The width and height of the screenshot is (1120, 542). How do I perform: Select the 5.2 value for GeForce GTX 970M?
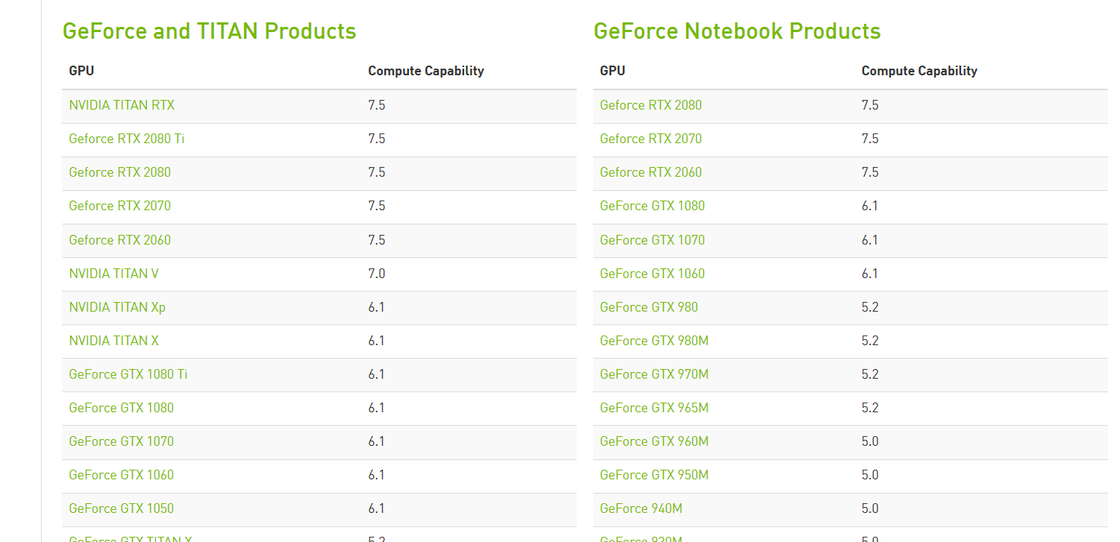(x=870, y=374)
